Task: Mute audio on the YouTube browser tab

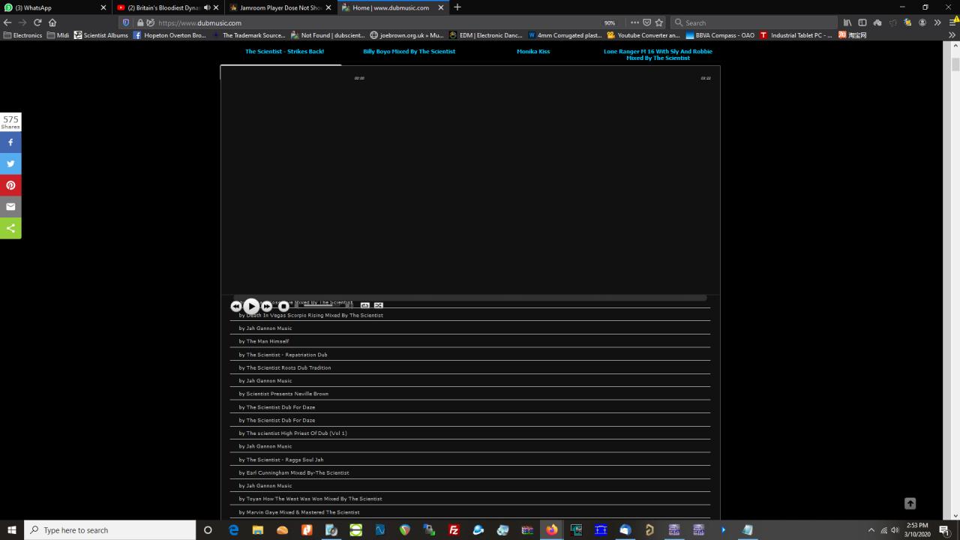Action: (x=207, y=7)
